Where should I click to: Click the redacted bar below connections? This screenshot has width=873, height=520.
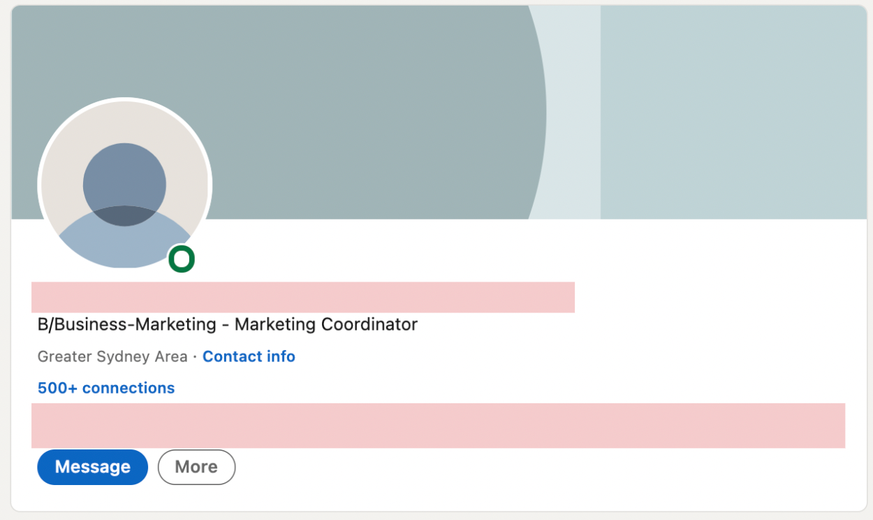438,426
